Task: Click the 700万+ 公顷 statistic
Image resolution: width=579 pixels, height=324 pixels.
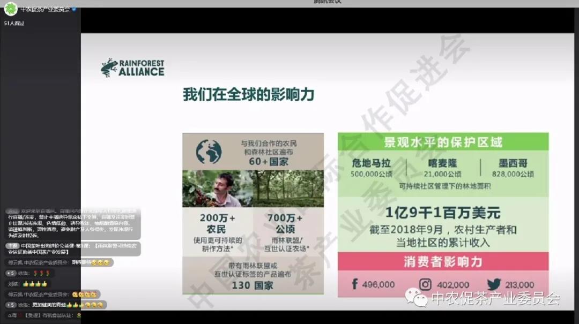Action: 285,223
